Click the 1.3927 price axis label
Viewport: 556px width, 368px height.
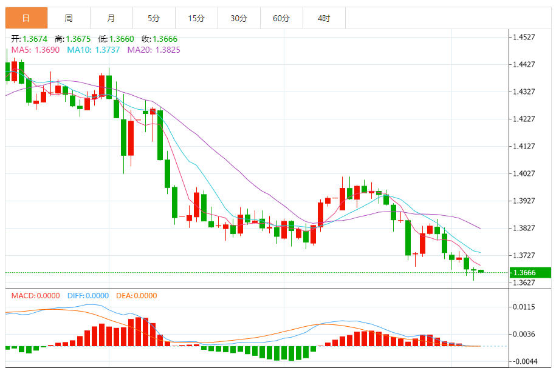524,201
